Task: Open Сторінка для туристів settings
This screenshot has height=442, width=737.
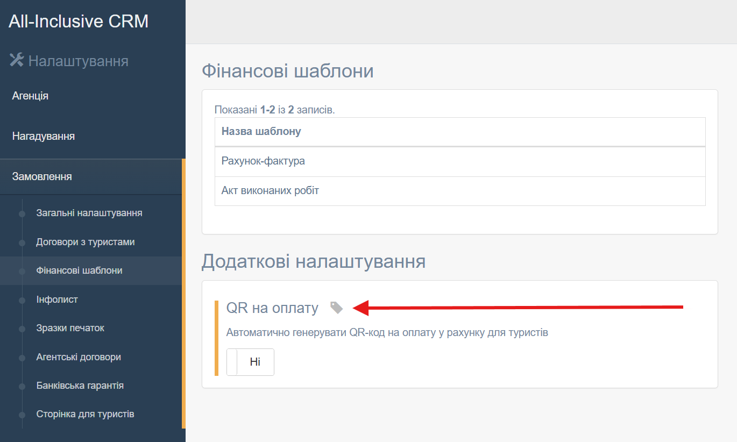Action: (85, 414)
